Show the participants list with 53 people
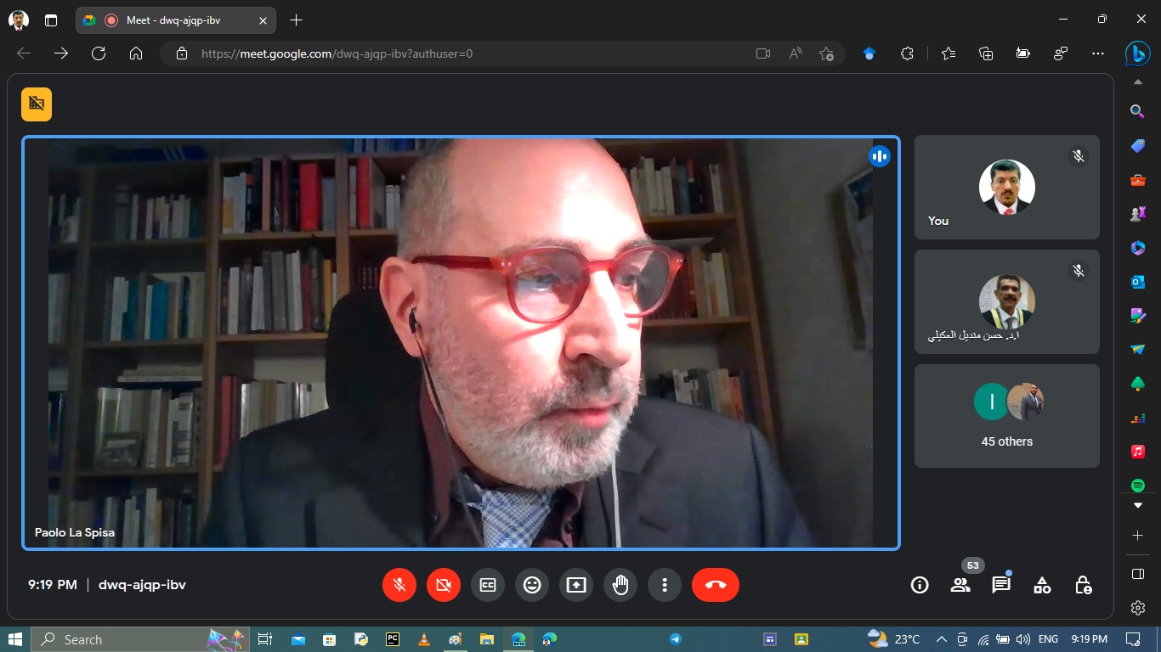This screenshot has width=1161, height=652. coord(960,585)
